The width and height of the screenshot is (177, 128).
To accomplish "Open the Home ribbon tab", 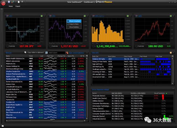I will (x=11, y=6).
